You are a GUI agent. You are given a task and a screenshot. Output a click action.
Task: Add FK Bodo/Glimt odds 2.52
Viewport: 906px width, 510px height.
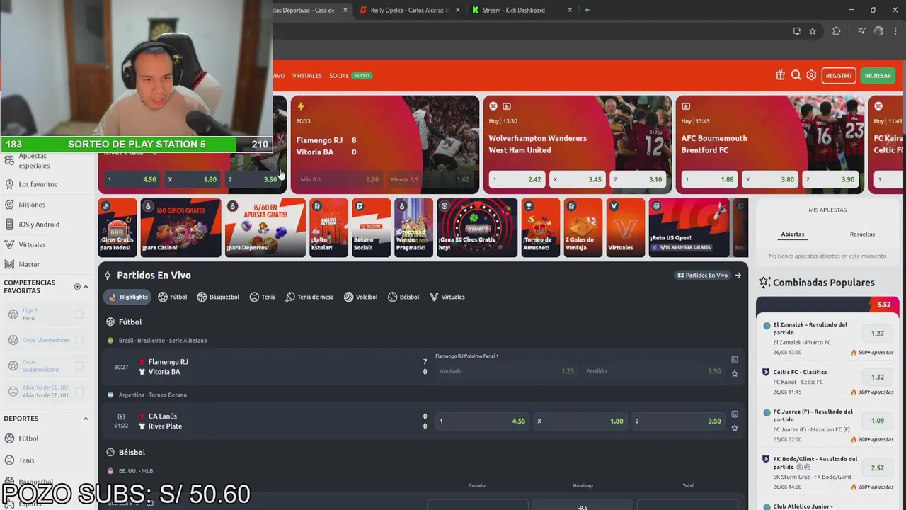point(878,467)
